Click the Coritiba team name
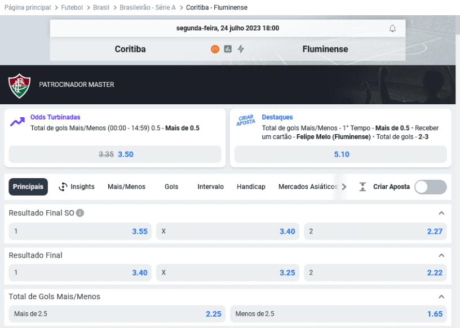The width and height of the screenshot is (460, 328). [x=130, y=49]
